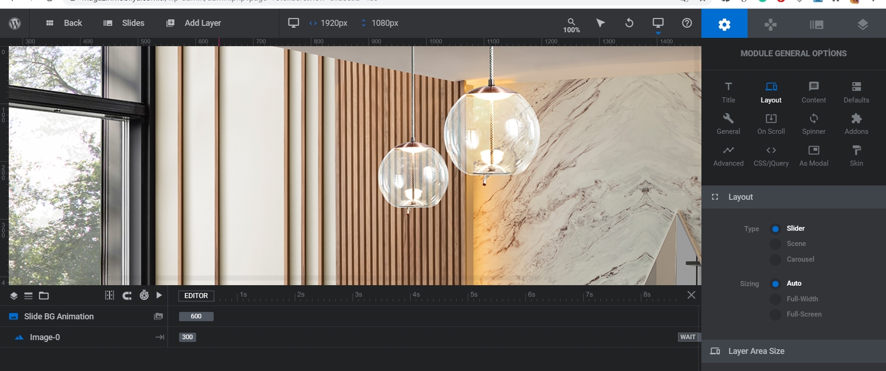Open the Add Layer menu
Image resolution: width=886 pixels, height=371 pixels.
pyautogui.click(x=194, y=23)
